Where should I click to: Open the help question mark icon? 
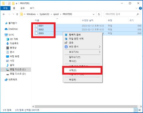coord(140,8)
